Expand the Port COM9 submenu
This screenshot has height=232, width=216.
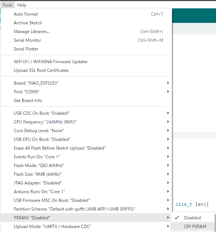point(86,92)
